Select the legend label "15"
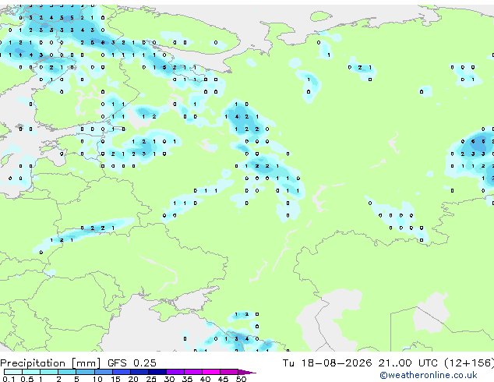494x382 pixels. pos(115,379)
